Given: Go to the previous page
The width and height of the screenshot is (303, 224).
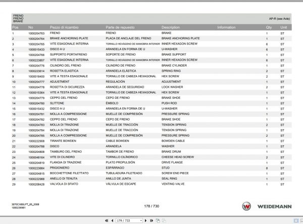Looking at the screenshot, I should pos(112,220).
